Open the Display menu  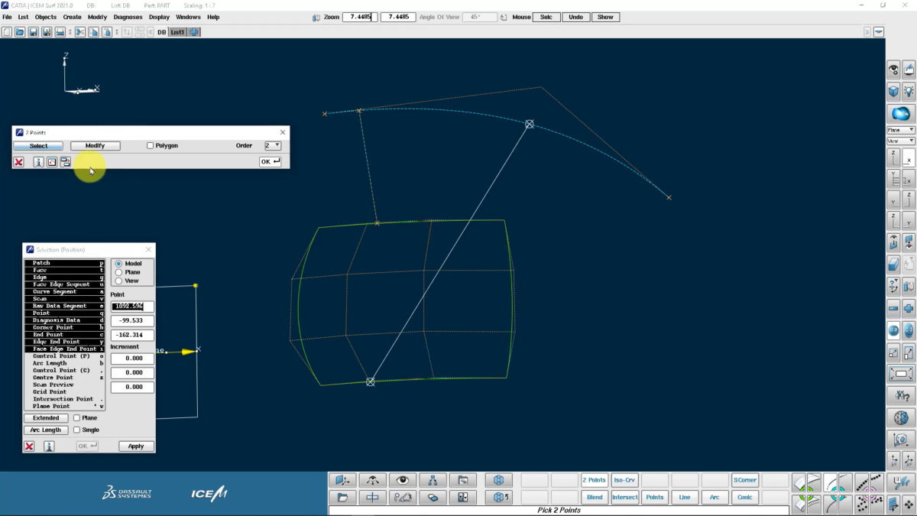159,17
